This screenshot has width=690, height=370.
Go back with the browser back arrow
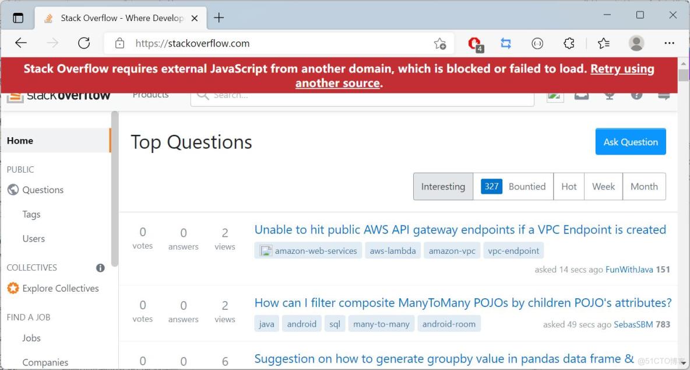(21, 43)
